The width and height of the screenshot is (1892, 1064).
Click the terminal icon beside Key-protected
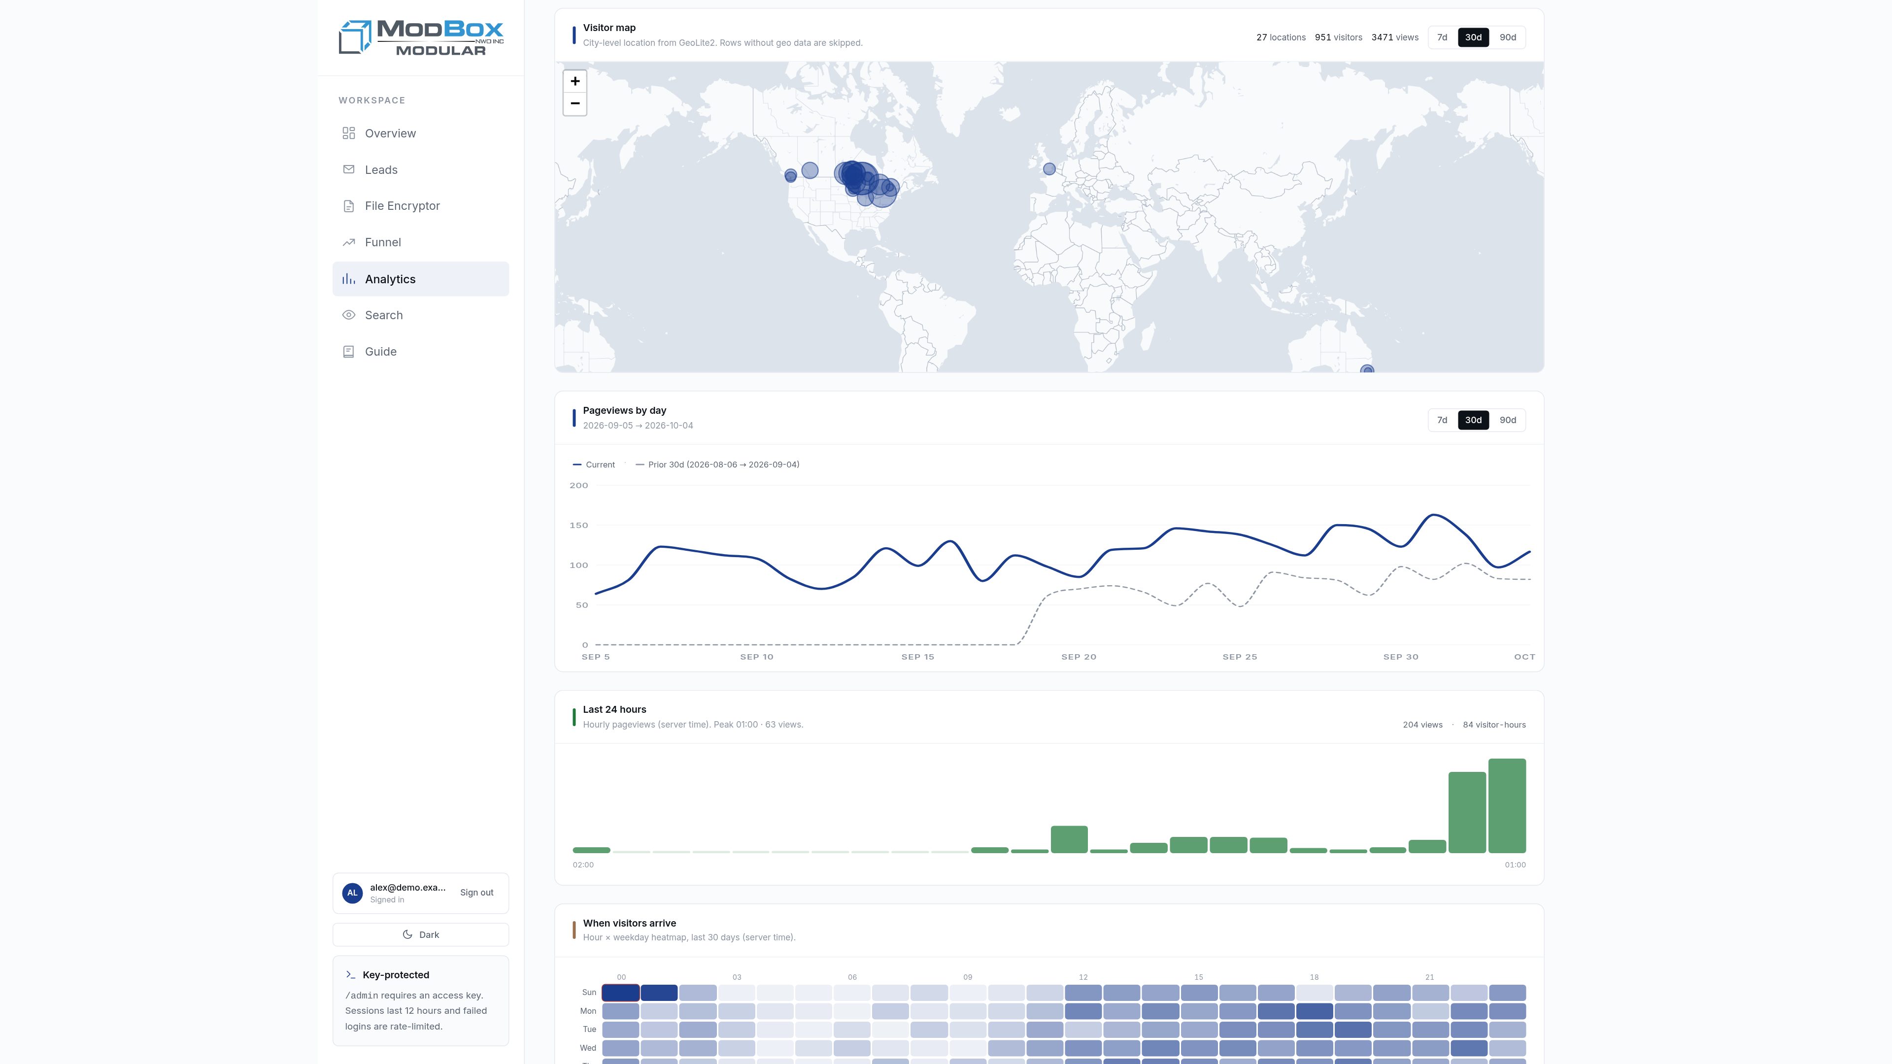pyautogui.click(x=350, y=975)
